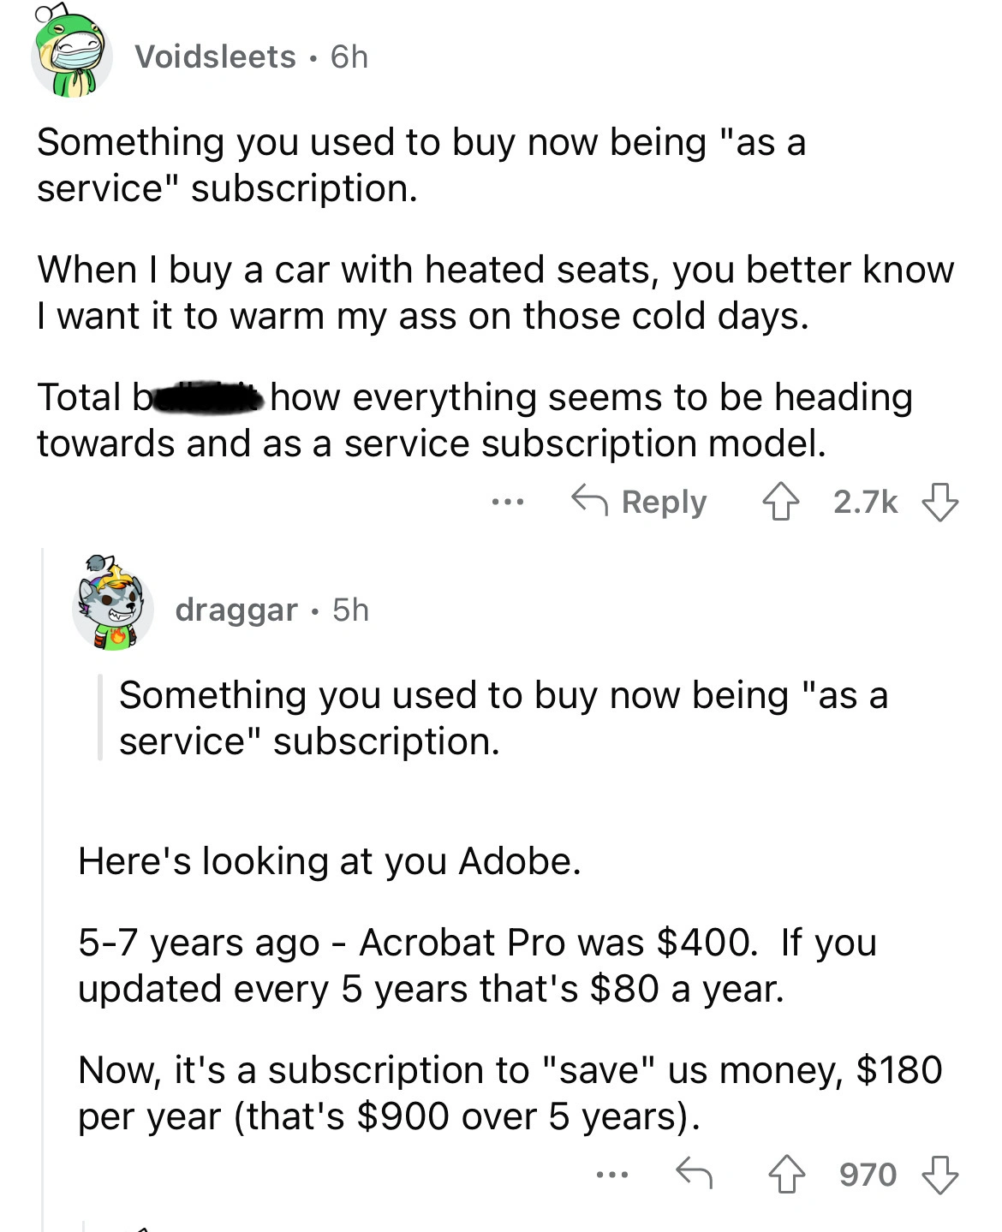Tap the heated seats paragraph text
The width and height of the screenshot is (1002, 1232).
(x=495, y=293)
